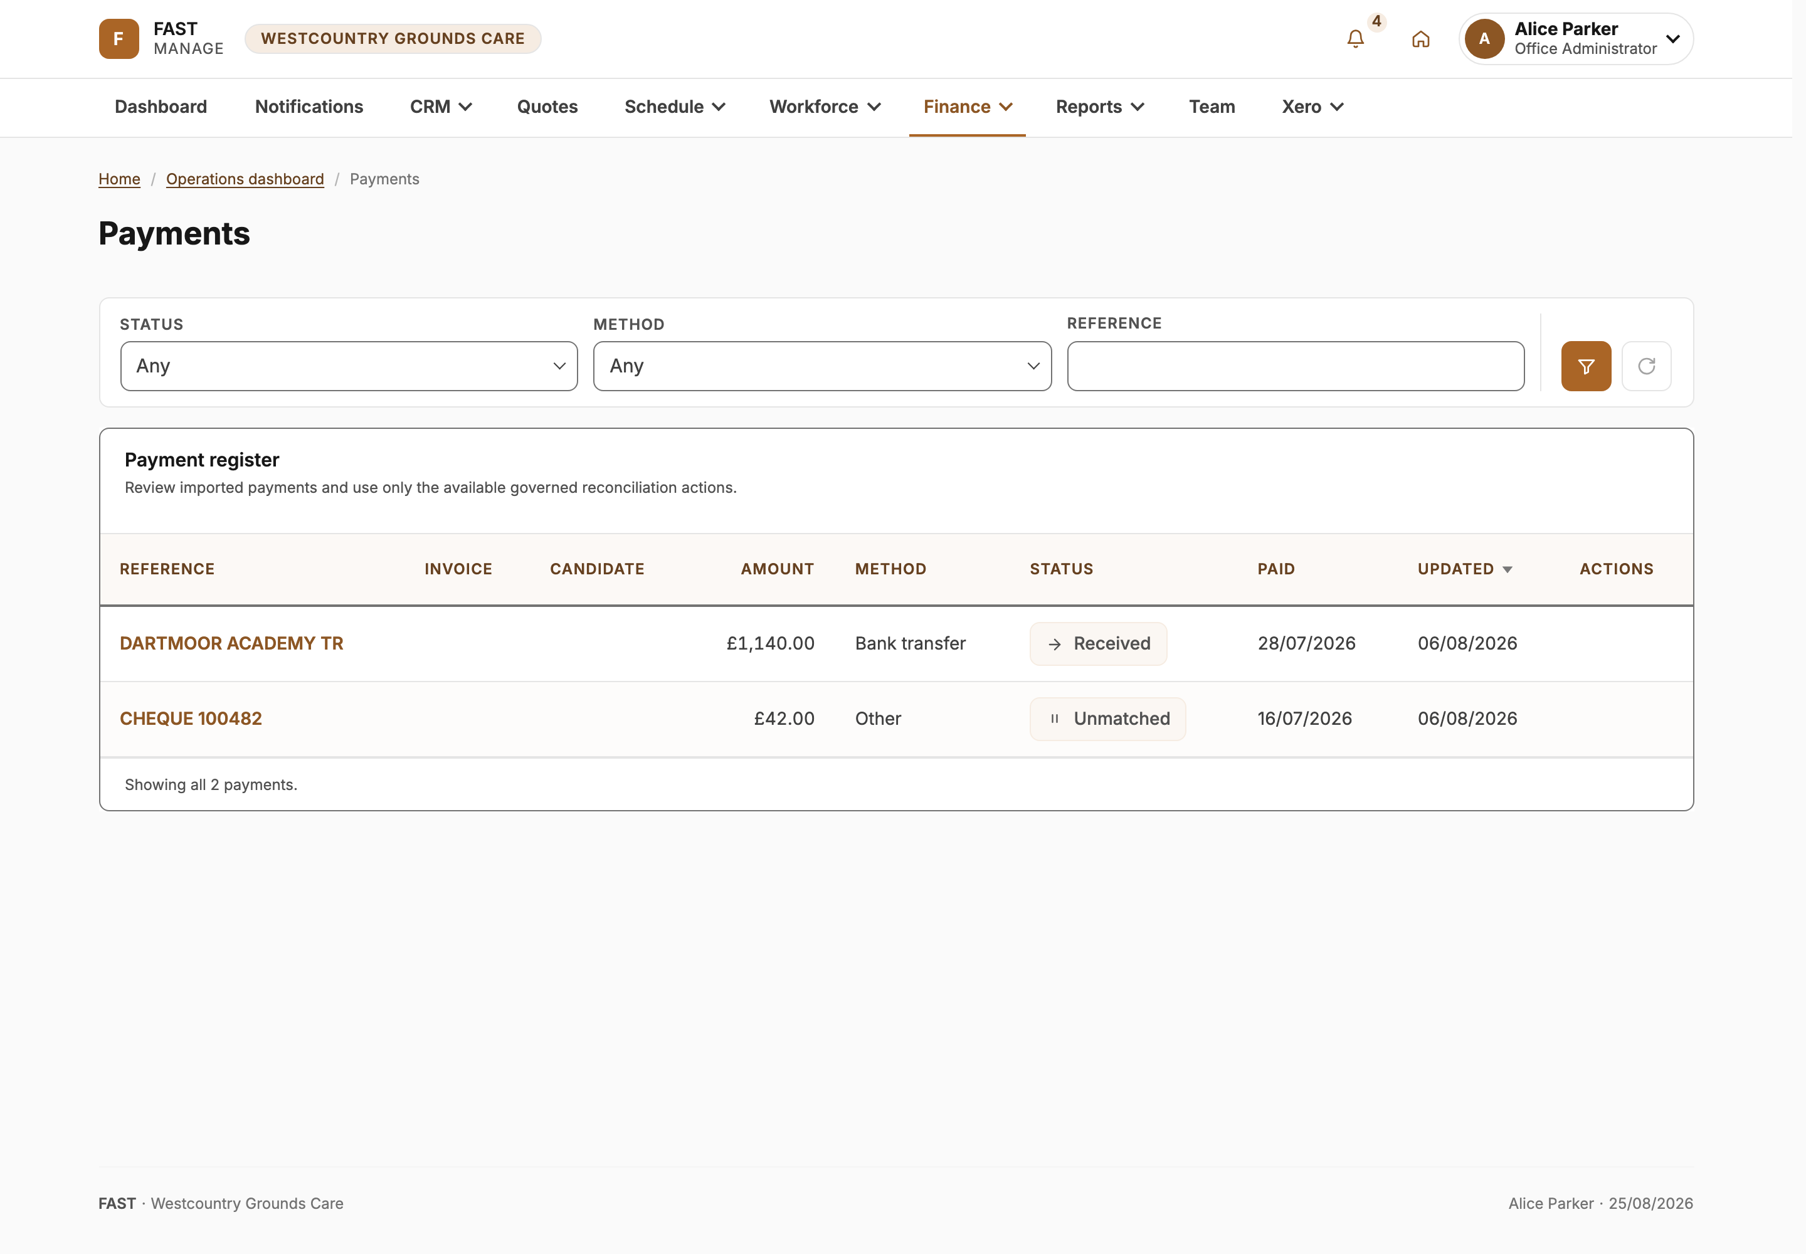Screen dimensions: 1806x1254
Task: Select the £42.00 amount cell
Action: pos(784,719)
